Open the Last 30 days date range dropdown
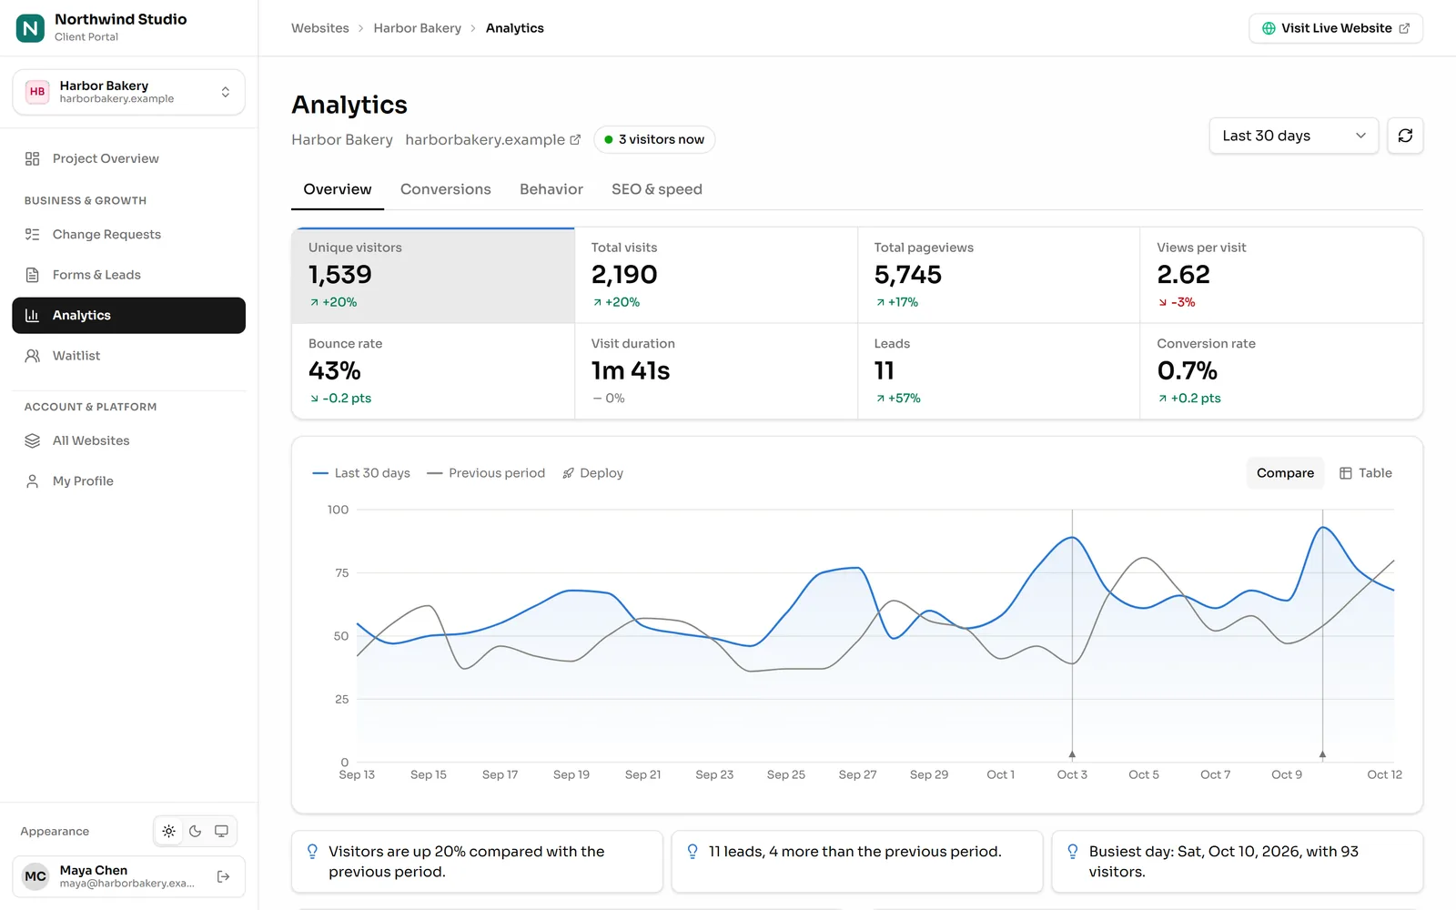The height and width of the screenshot is (910, 1456). pyautogui.click(x=1294, y=136)
